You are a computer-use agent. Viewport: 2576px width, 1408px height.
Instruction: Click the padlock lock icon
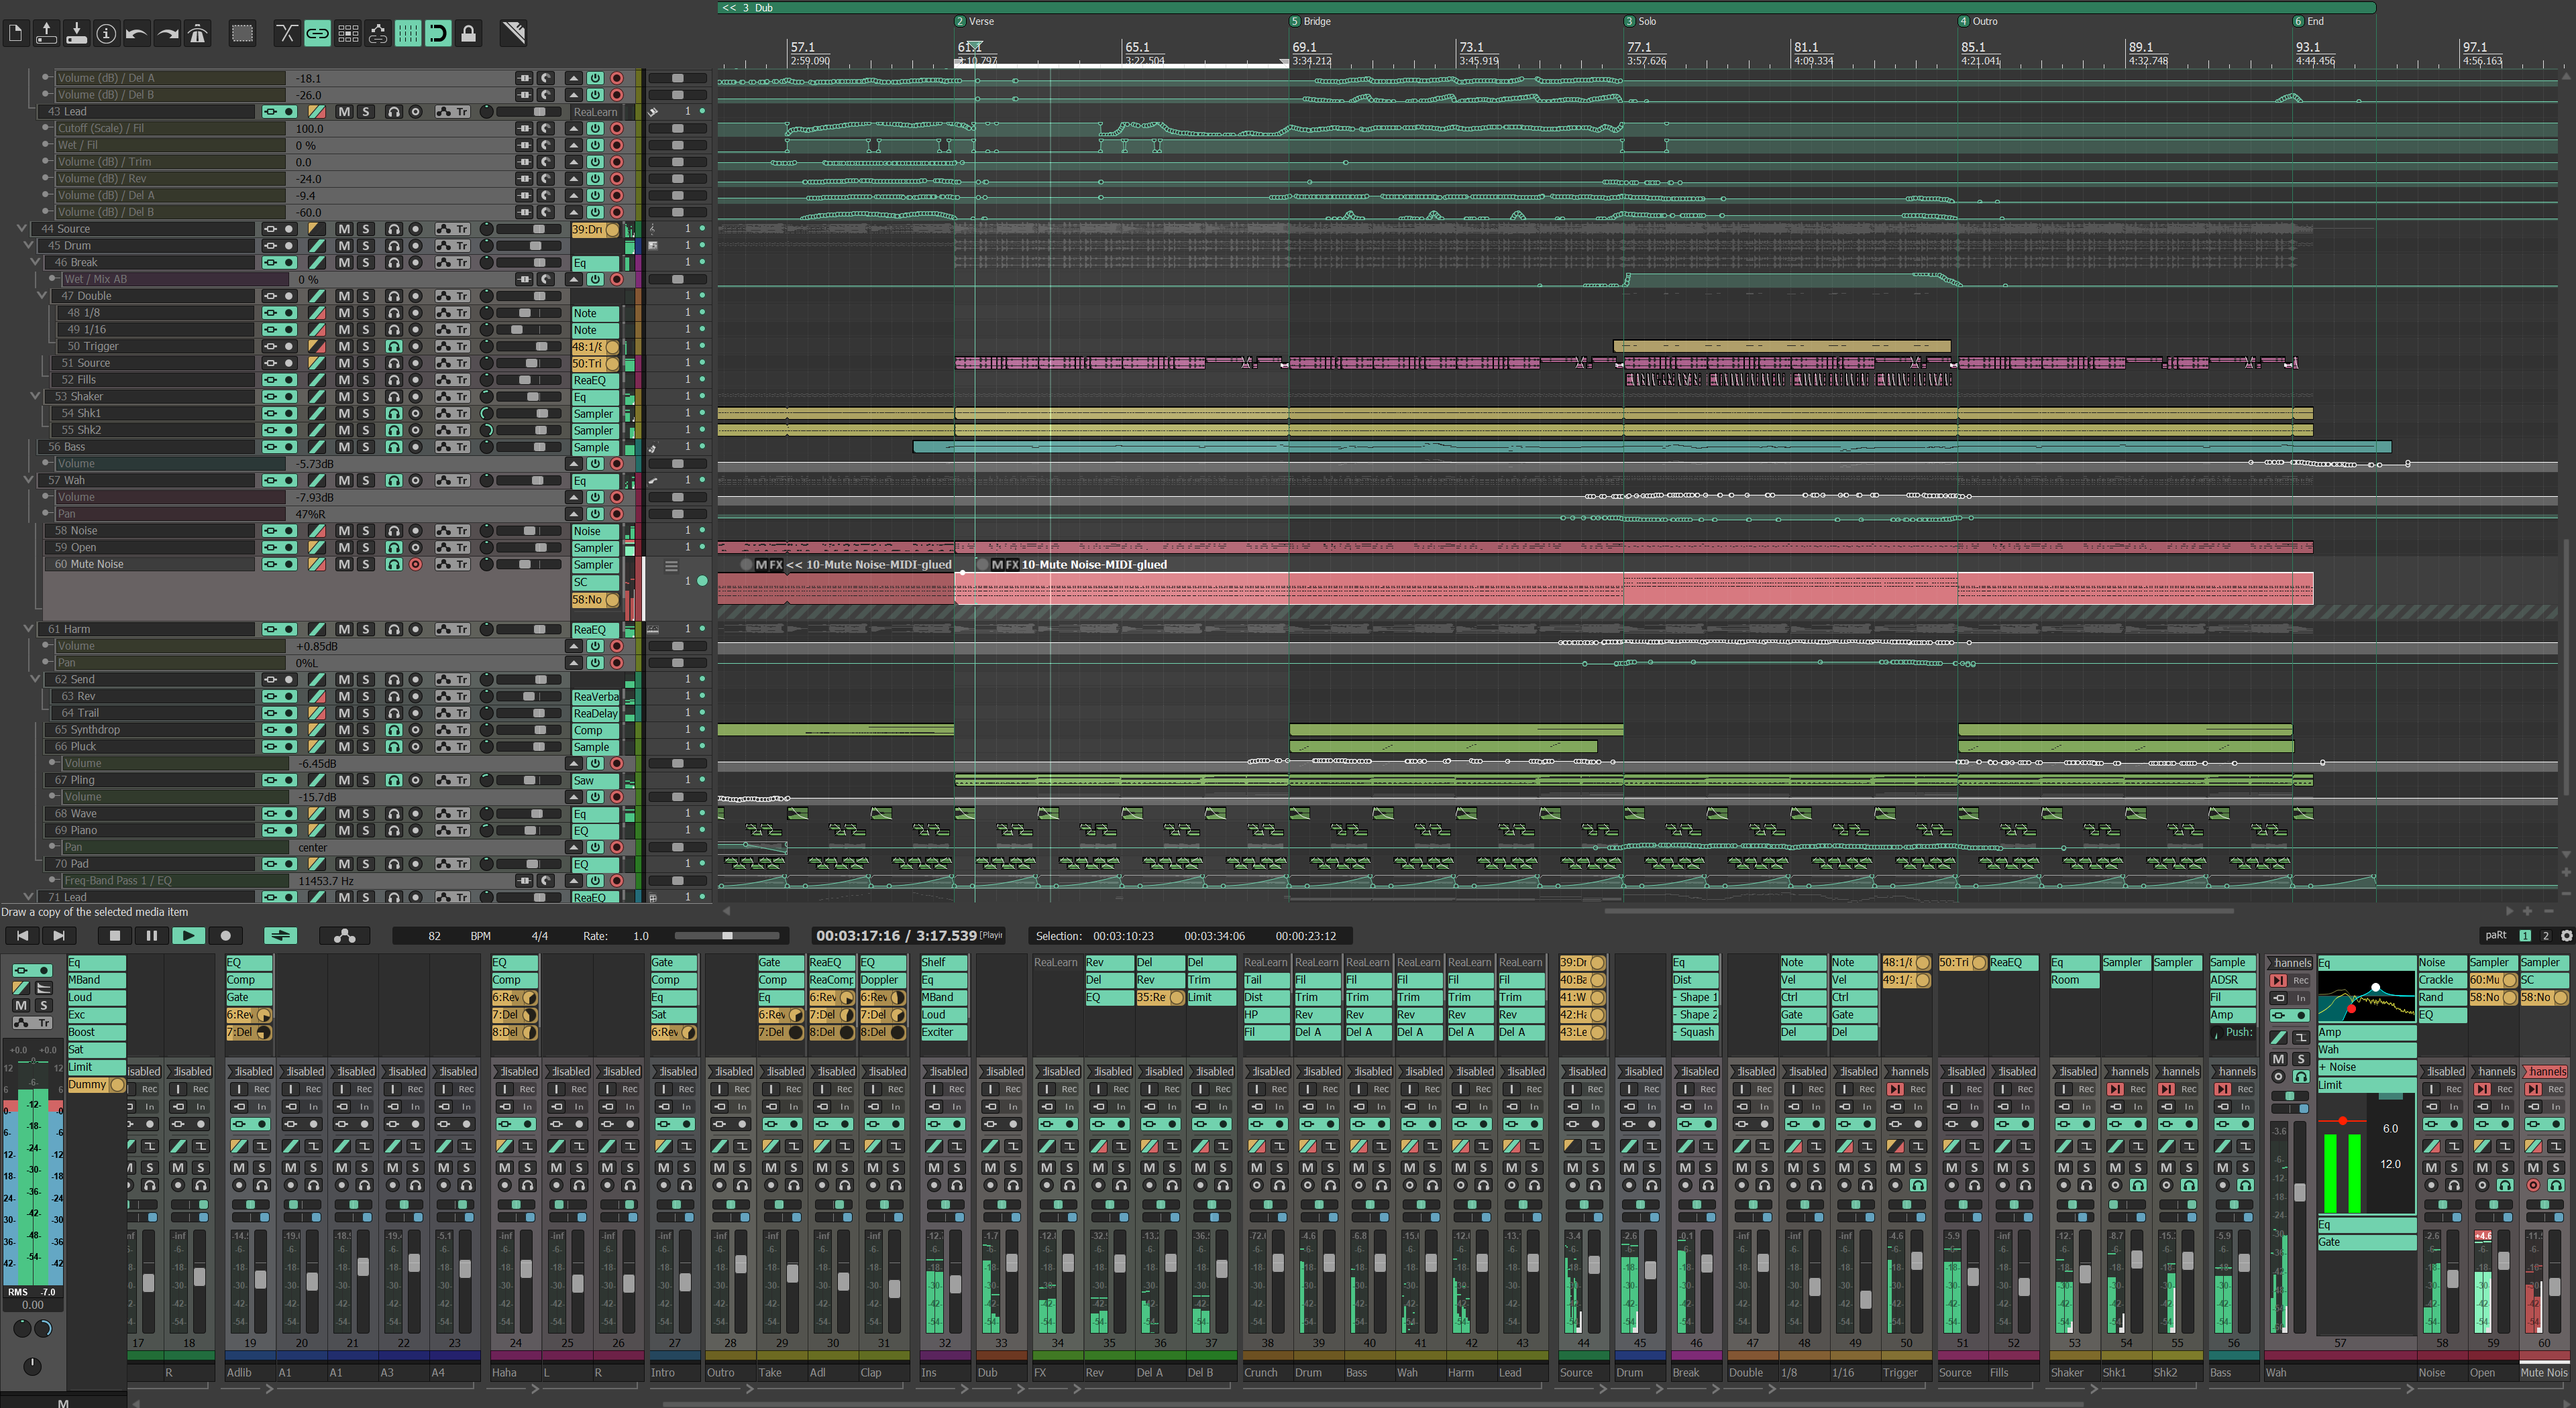pyautogui.click(x=468, y=34)
